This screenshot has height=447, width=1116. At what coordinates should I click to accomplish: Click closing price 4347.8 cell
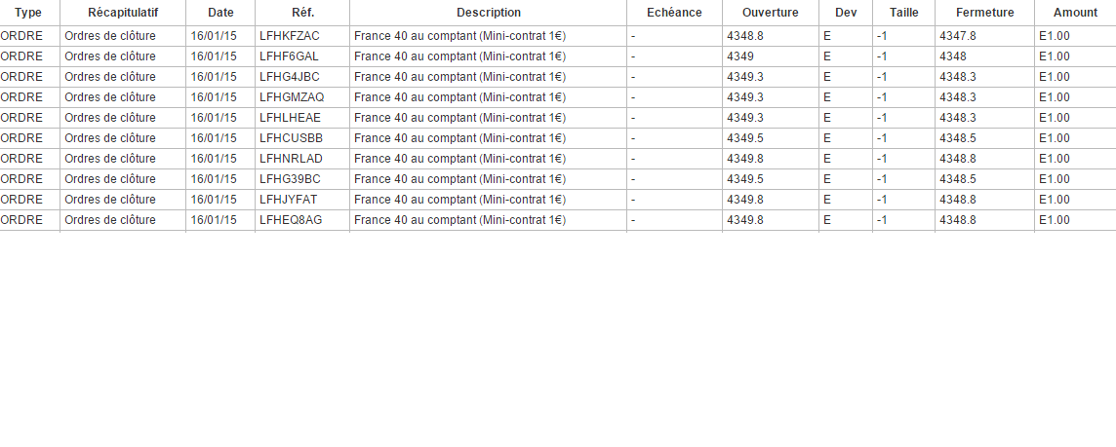click(957, 36)
